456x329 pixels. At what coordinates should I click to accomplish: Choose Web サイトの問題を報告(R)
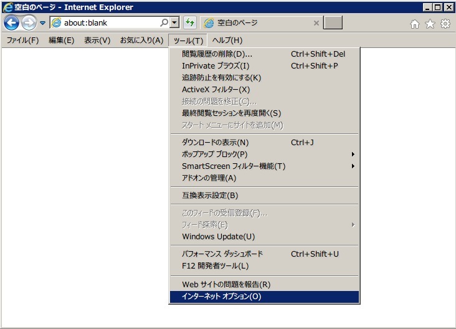point(264,285)
